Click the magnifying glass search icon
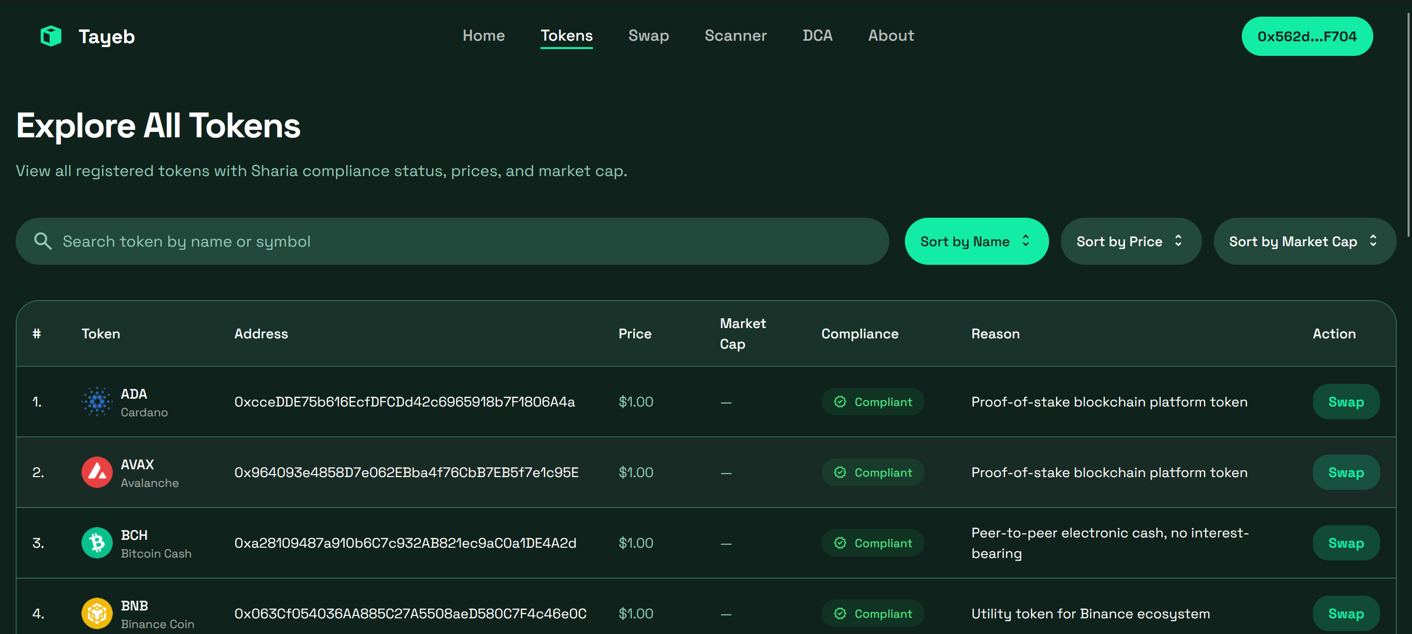 [x=43, y=241]
